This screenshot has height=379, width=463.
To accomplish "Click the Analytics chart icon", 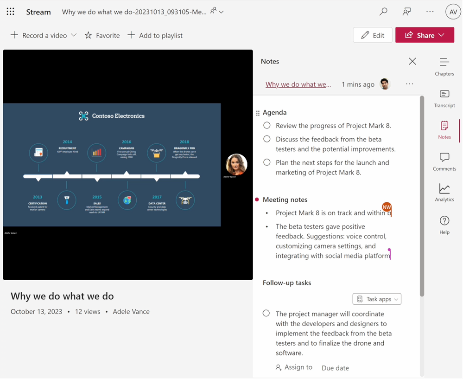I will click(x=444, y=188).
